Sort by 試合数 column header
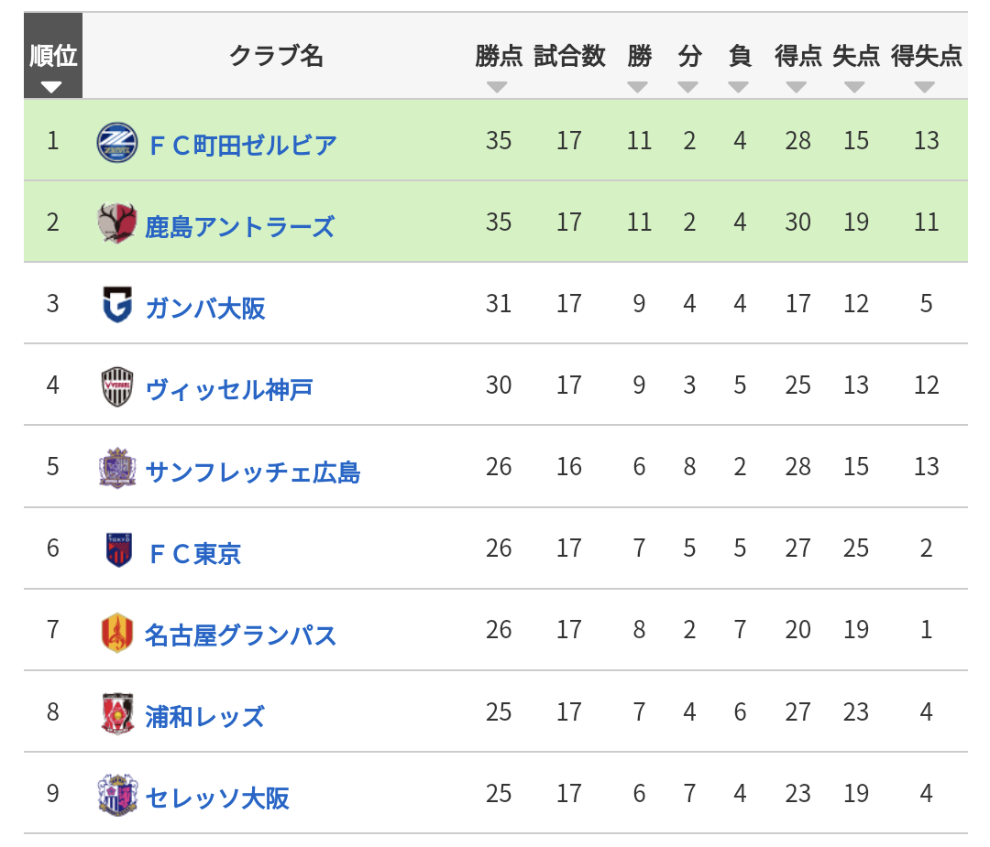Image resolution: width=990 pixels, height=847 pixels. 569,56
